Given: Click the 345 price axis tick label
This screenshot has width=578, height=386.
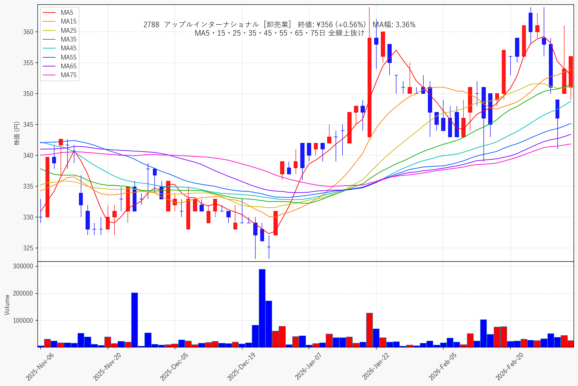Looking at the screenshot, I should click(28, 125).
